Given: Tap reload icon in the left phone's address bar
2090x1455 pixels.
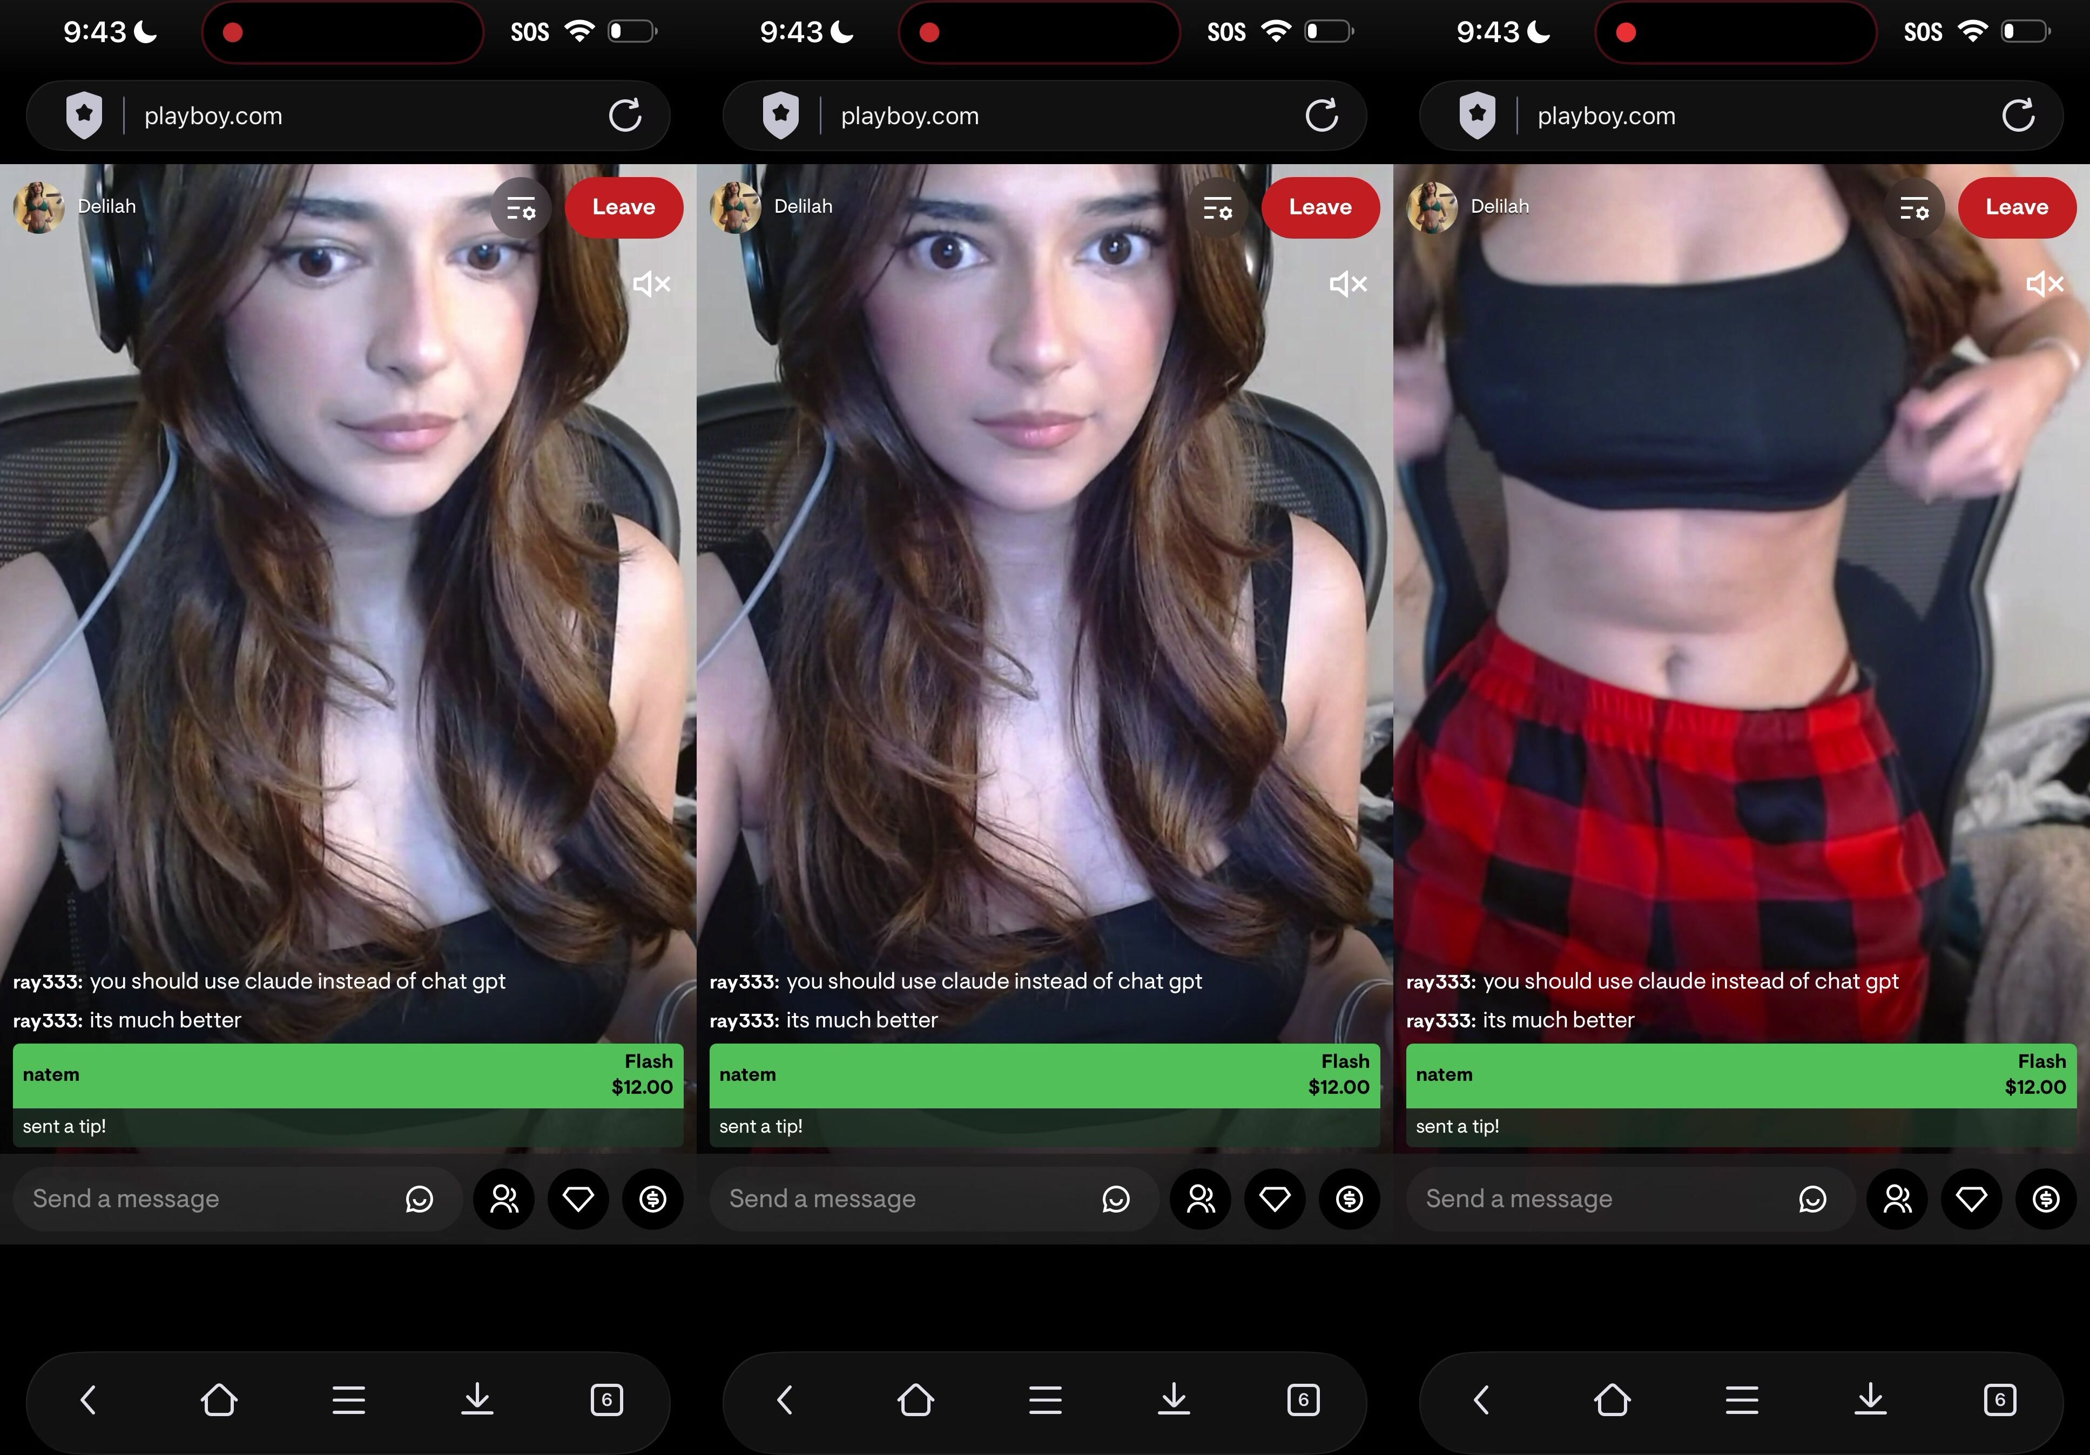Looking at the screenshot, I should (x=624, y=116).
